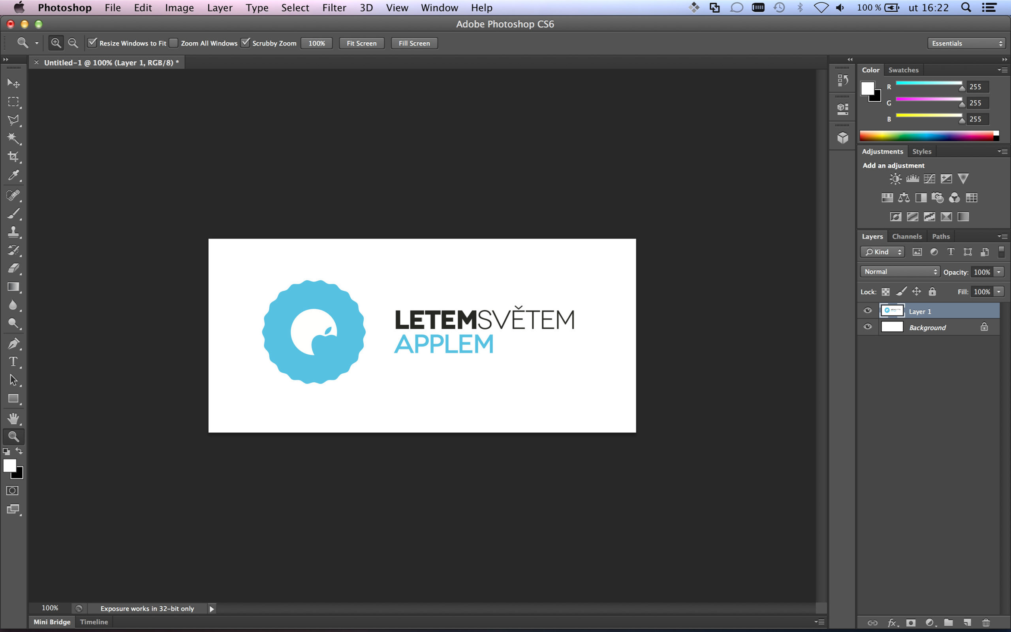Screen dimensions: 1011x632
Task: Select the Pen tool
Action: [x=13, y=343]
